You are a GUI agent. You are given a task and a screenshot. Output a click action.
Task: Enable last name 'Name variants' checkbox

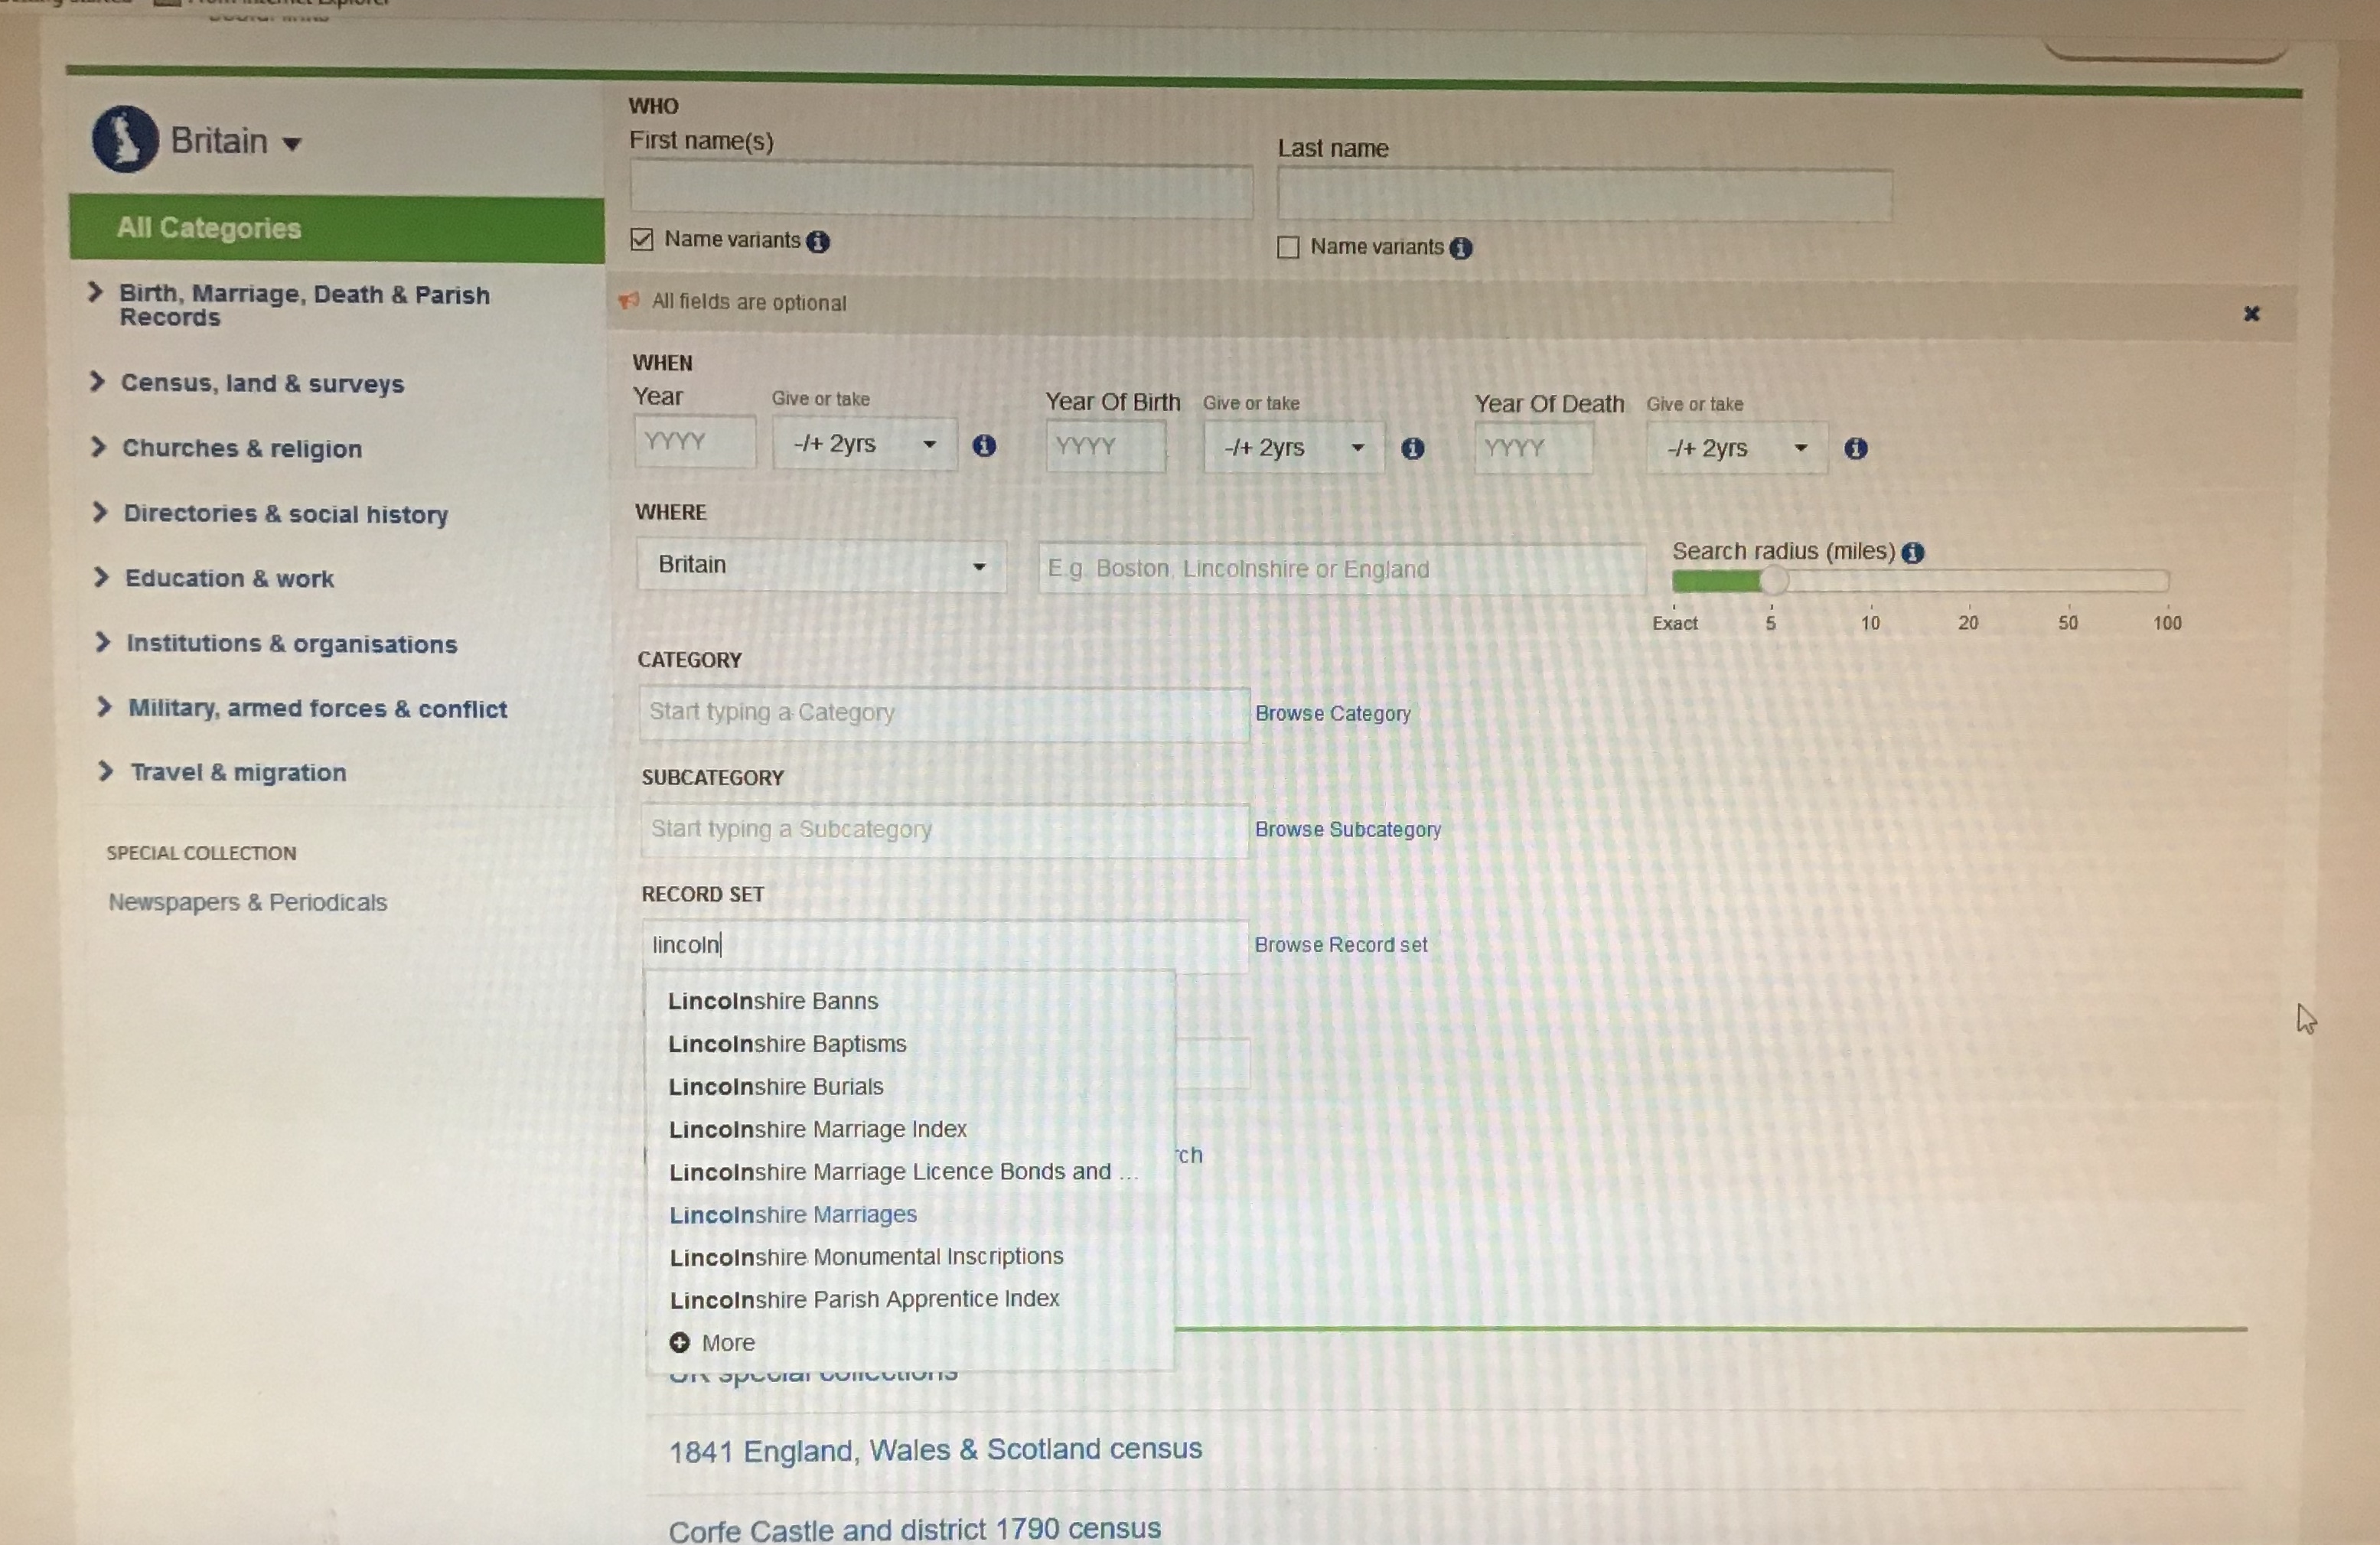[1288, 247]
